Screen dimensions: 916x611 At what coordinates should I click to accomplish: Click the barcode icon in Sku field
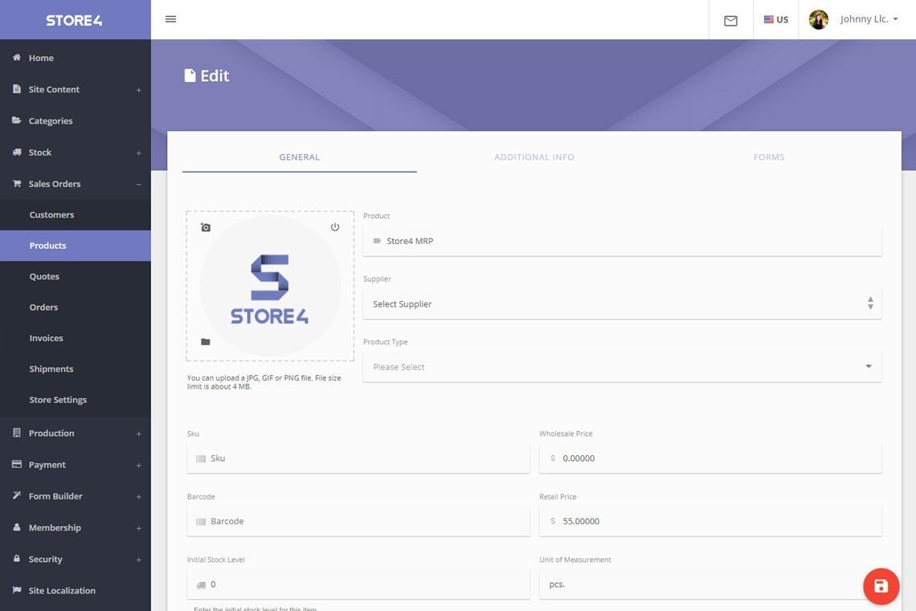point(201,458)
